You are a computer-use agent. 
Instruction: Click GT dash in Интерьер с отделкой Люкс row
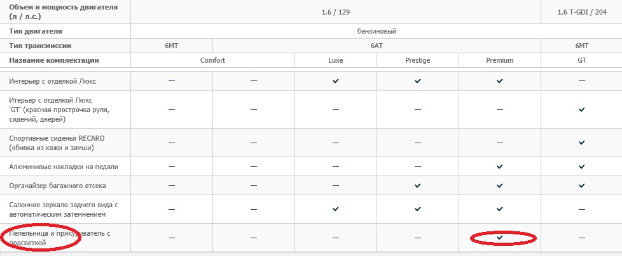(582, 81)
